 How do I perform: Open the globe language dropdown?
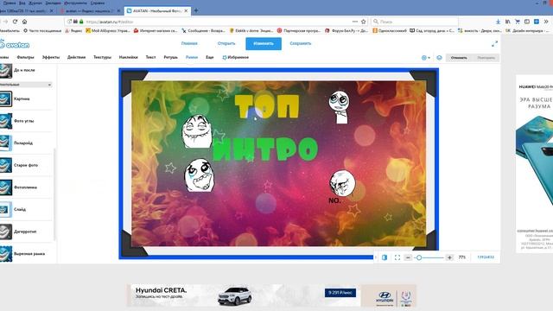pyautogui.click(x=426, y=58)
